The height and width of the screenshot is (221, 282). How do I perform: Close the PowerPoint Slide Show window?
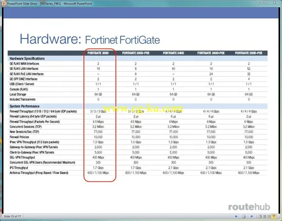pyautogui.click(x=275, y=3)
